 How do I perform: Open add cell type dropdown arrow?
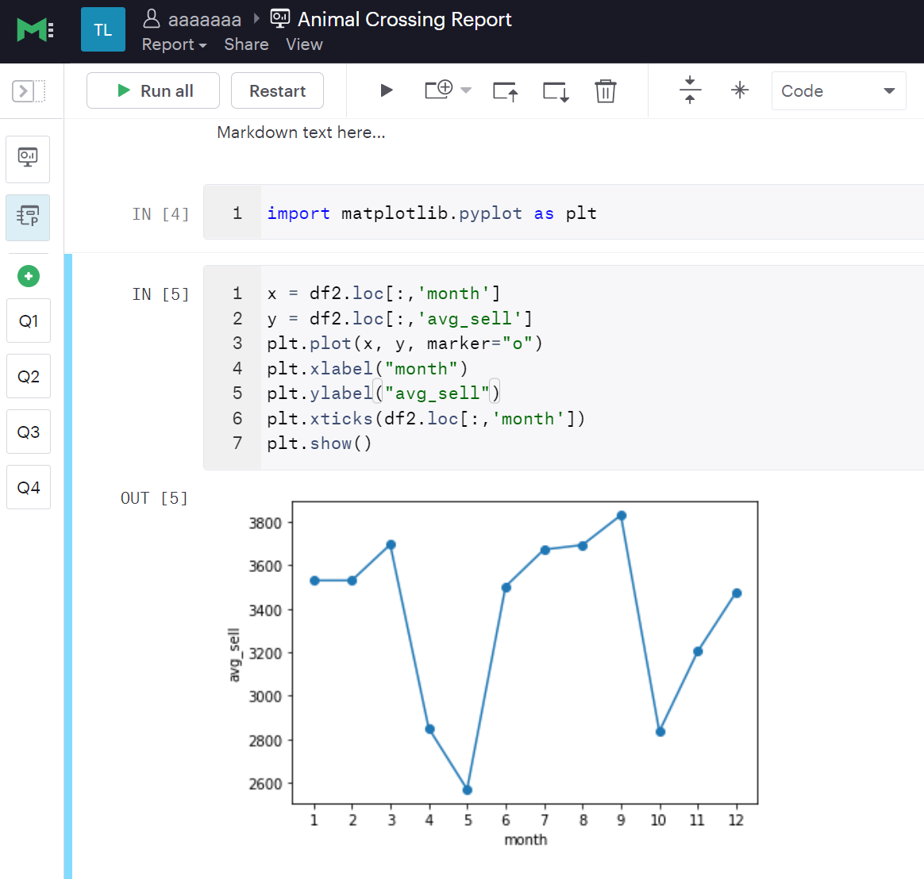click(x=465, y=90)
